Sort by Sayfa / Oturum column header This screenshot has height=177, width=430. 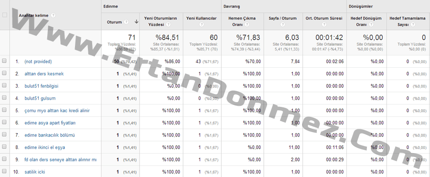[282, 18]
